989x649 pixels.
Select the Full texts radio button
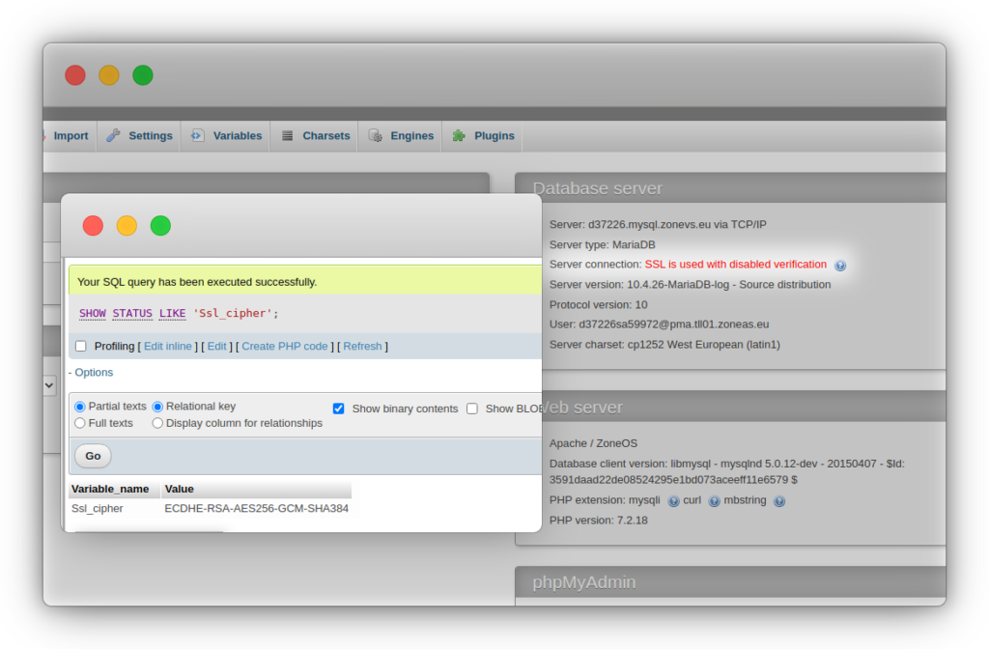tap(80, 423)
